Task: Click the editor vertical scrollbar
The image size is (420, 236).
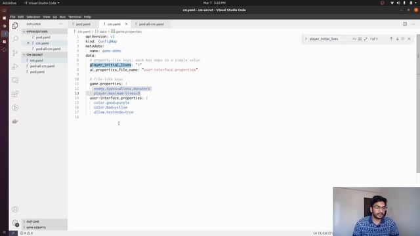Action: point(418,104)
